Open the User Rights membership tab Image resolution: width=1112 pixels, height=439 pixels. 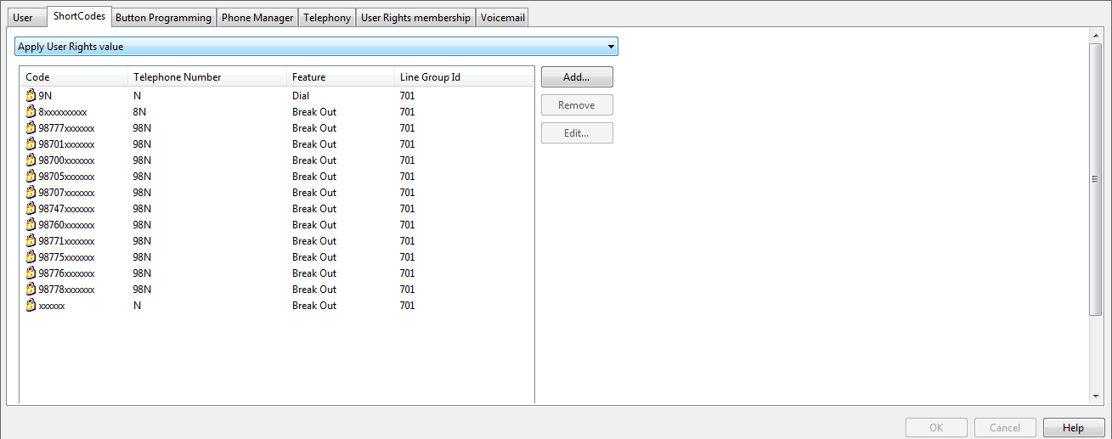[415, 17]
